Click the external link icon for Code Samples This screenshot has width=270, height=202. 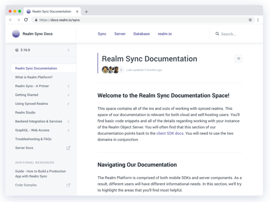click(68, 185)
